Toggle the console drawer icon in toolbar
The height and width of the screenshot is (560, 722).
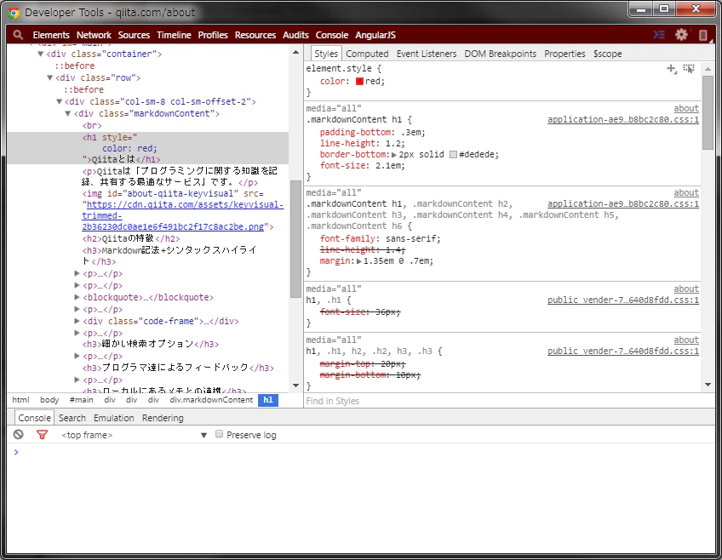(659, 35)
